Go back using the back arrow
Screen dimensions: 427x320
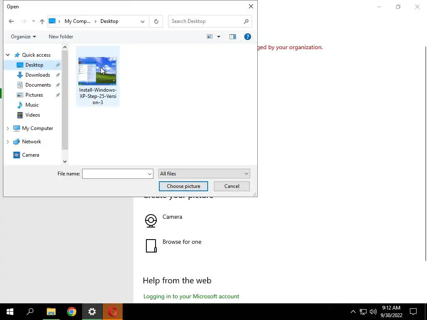(11, 21)
